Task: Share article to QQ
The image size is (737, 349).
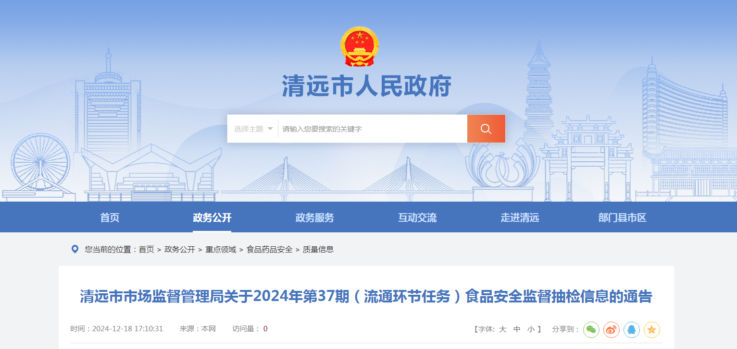Action: point(632,329)
